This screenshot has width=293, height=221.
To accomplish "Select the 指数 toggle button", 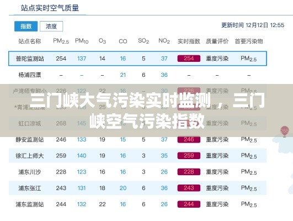I will point(26,26).
